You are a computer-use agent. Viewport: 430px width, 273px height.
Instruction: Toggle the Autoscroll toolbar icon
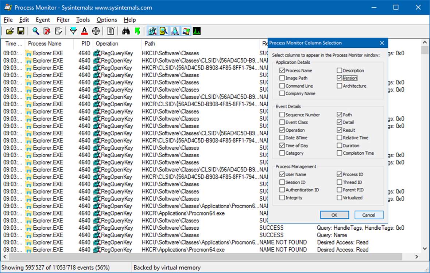(47, 31)
